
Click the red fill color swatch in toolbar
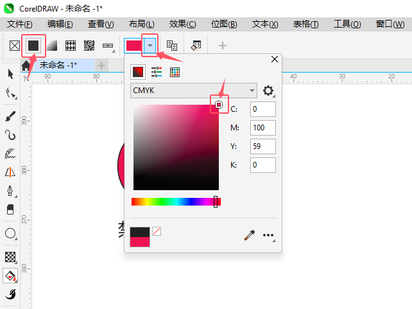(x=134, y=46)
